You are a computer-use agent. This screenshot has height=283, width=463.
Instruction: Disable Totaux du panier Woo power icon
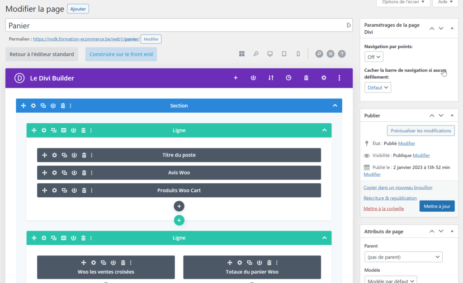[259, 263]
